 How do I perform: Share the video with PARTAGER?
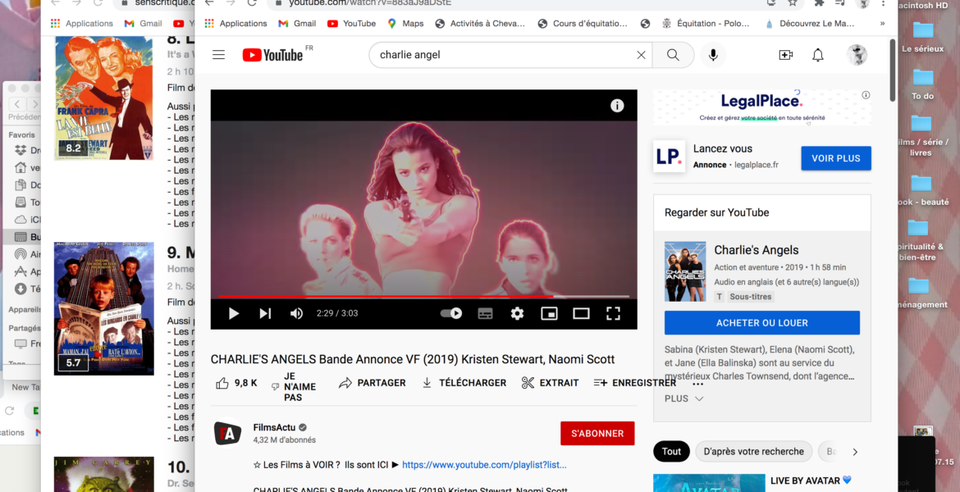coord(373,383)
